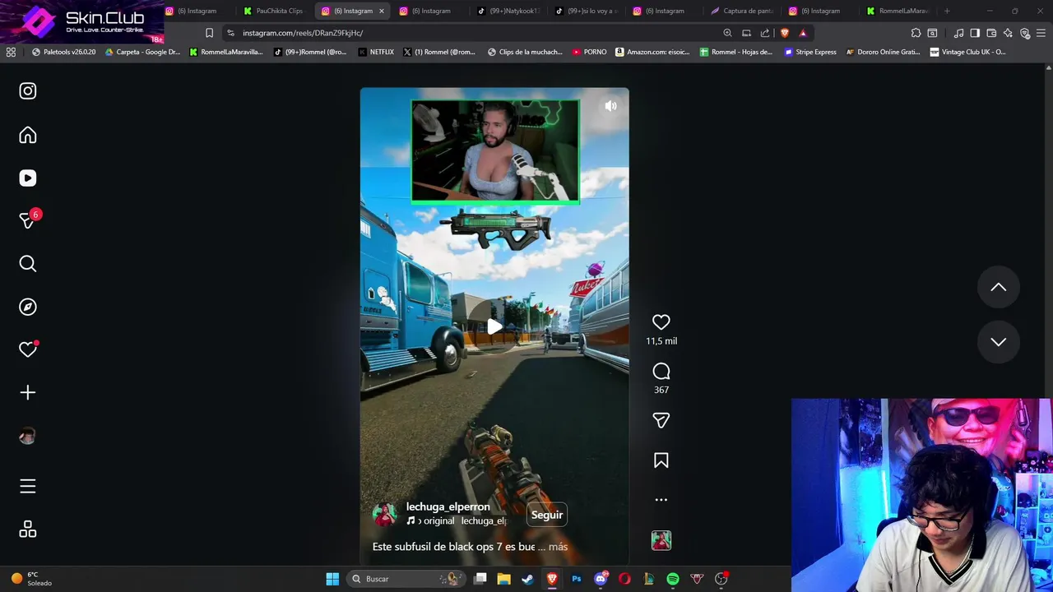
Task: Open the NETFLIX bookmark
Action: (376, 52)
